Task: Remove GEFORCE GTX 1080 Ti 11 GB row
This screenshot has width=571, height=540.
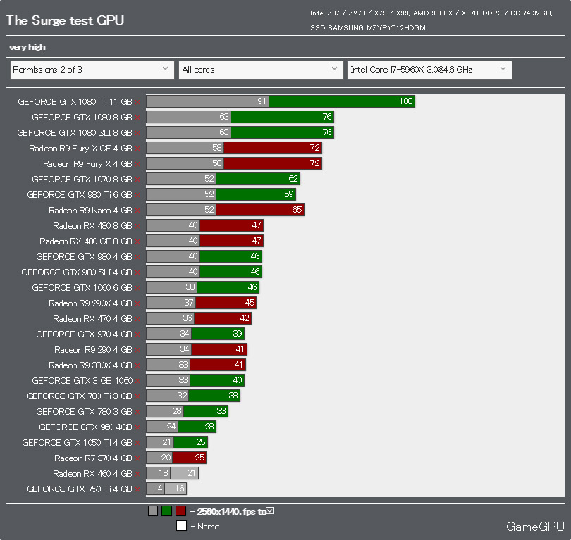Action: [137, 102]
